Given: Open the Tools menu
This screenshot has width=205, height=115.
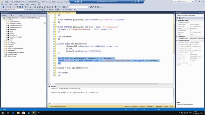Looking at the screenshot, I should pos(27,4).
